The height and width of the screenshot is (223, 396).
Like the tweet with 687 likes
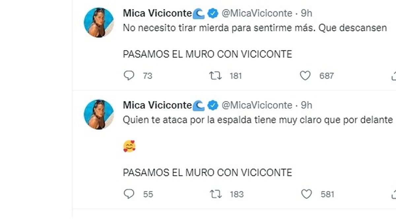(305, 76)
